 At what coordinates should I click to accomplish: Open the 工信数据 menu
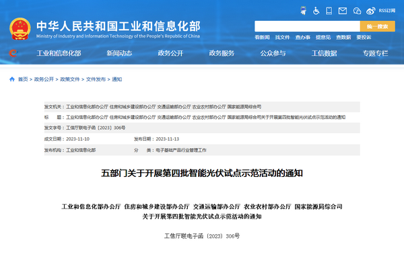324,53
